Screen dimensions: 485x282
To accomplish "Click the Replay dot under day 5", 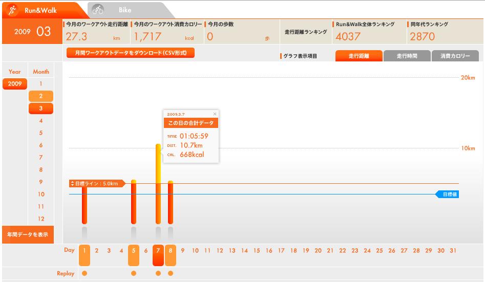I will tap(134, 273).
